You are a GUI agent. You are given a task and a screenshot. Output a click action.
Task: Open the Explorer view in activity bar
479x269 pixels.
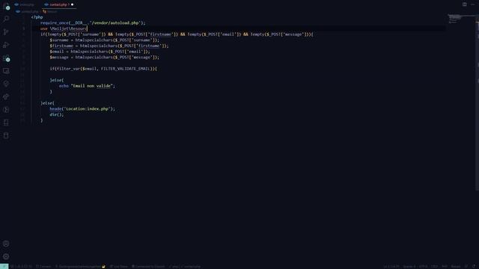[6, 6]
